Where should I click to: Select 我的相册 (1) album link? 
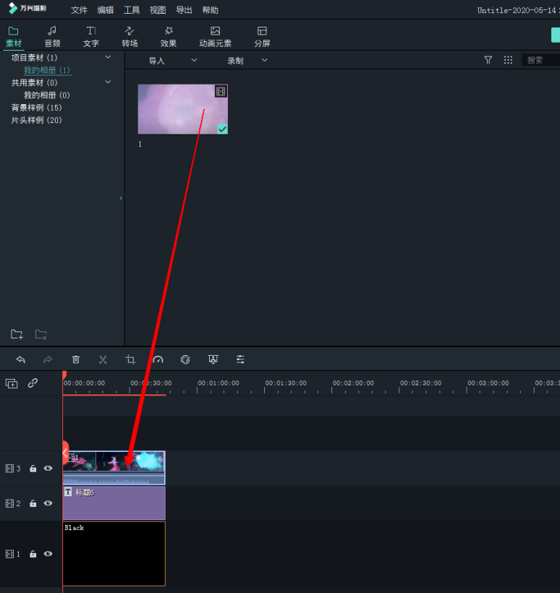click(x=47, y=70)
